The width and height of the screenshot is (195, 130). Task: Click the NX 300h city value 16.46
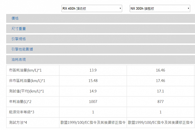click(x=160, y=70)
